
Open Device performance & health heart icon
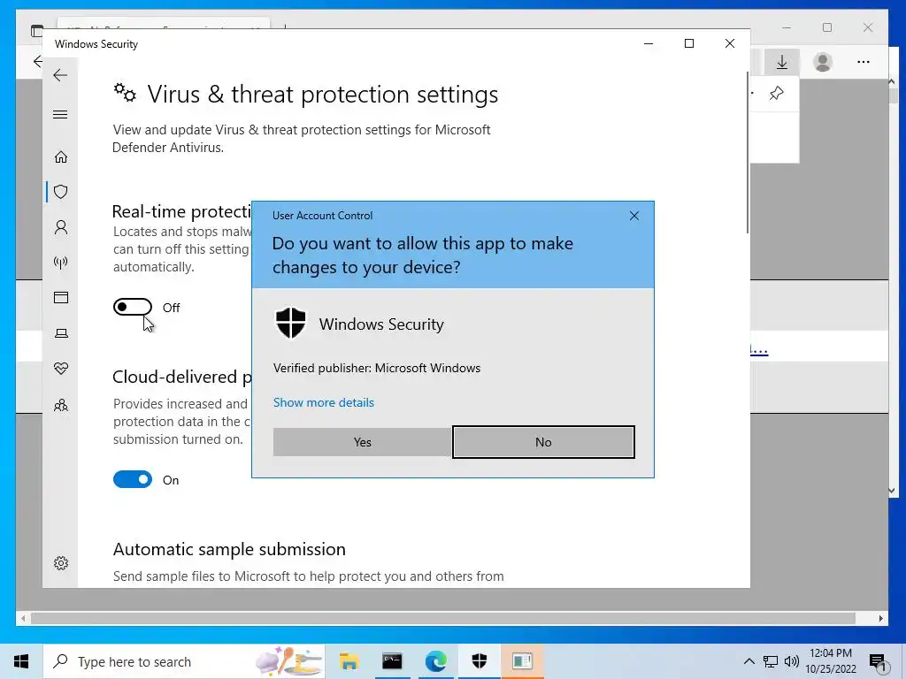coord(61,369)
